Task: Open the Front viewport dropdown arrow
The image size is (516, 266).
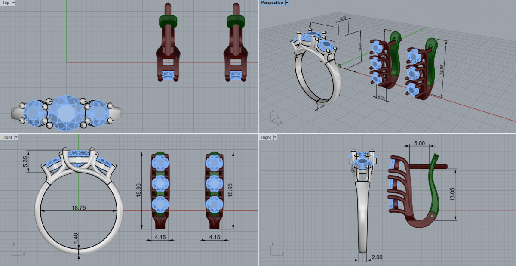Action: pos(16,137)
